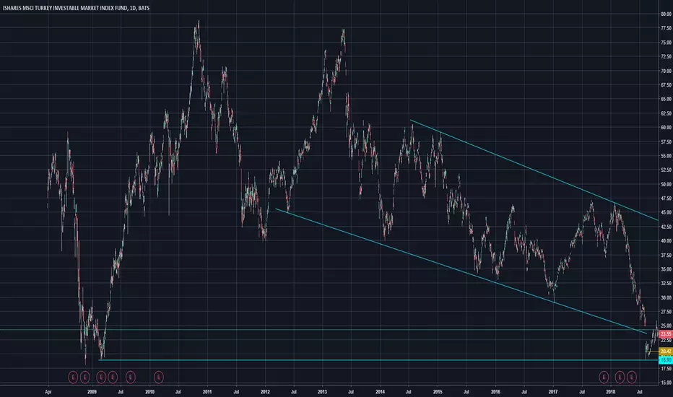Click the E marker right of Jul 2009 label

(131, 378)
